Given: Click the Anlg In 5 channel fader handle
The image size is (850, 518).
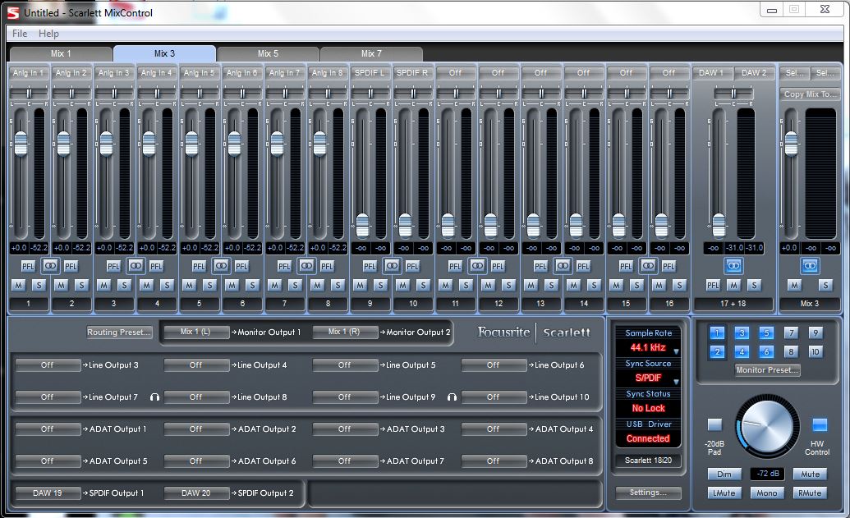Looking at the screenshot, I should [x=191, y=142].
